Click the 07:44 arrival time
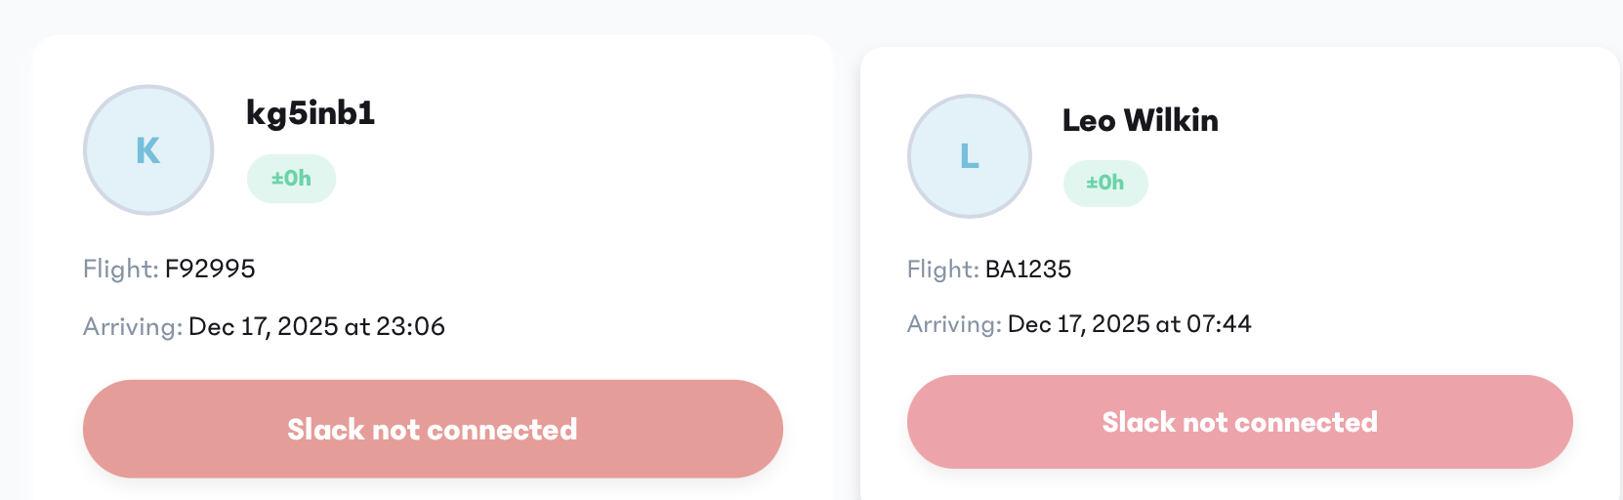The image size is (1623, 500). coord(1219,323)
